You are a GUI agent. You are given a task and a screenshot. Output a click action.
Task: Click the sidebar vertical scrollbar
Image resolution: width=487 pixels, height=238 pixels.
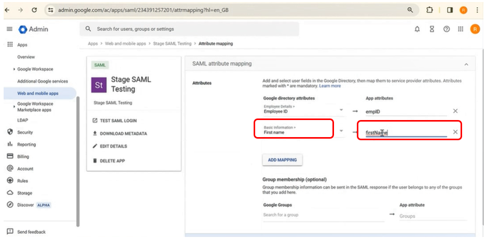click(78, 161)
